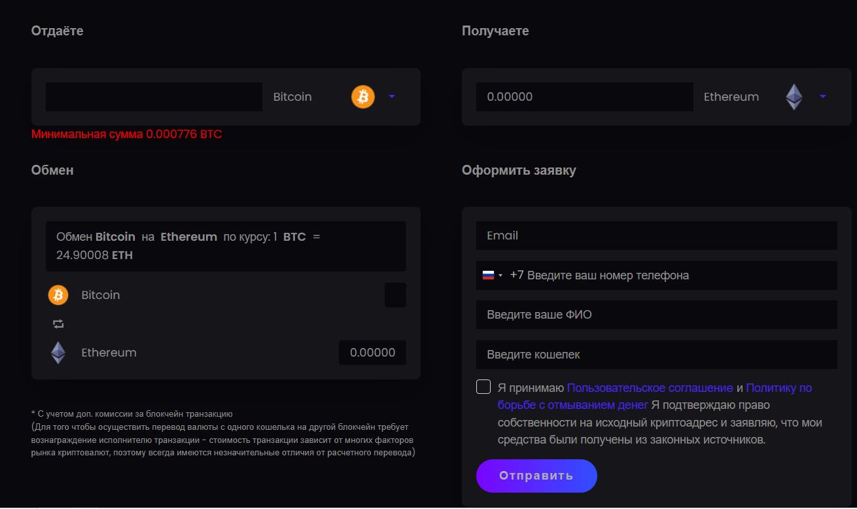Click the red minimum amount warning 0.000776 BTC

pyautogui.click(x=127, y=134)
